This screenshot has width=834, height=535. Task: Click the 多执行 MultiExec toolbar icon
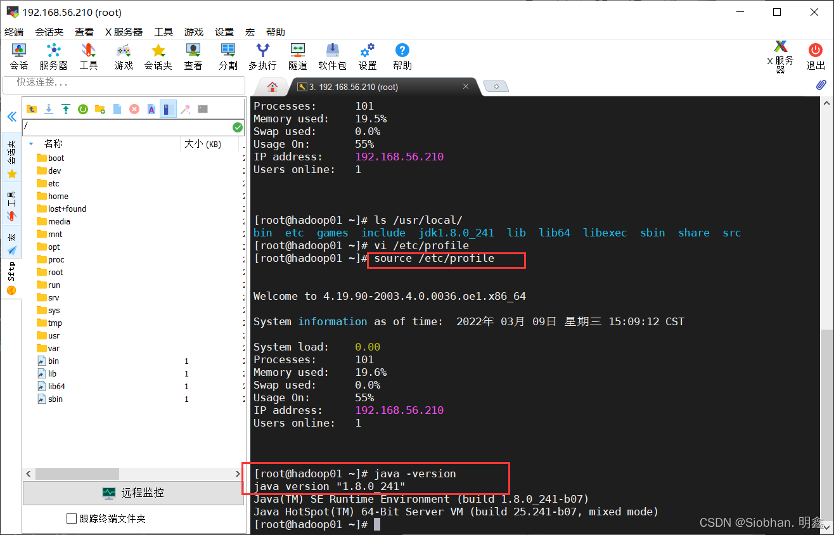point(262,56)
